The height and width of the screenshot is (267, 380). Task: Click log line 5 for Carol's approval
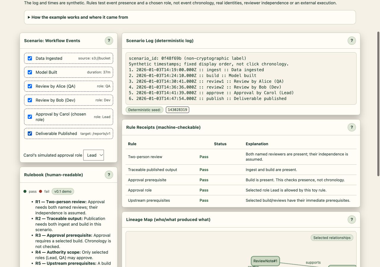pos(211,93)
